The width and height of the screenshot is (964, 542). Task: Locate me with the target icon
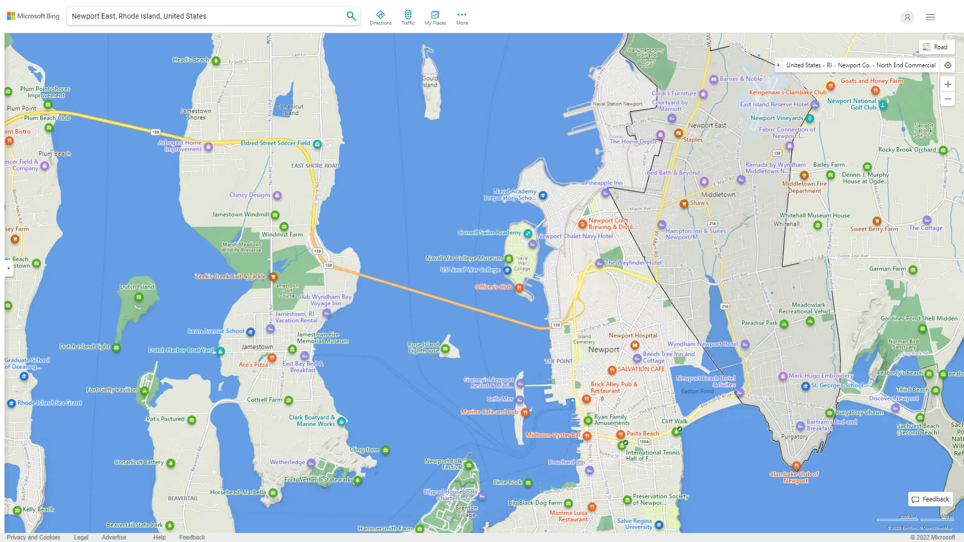pos(947,65)
